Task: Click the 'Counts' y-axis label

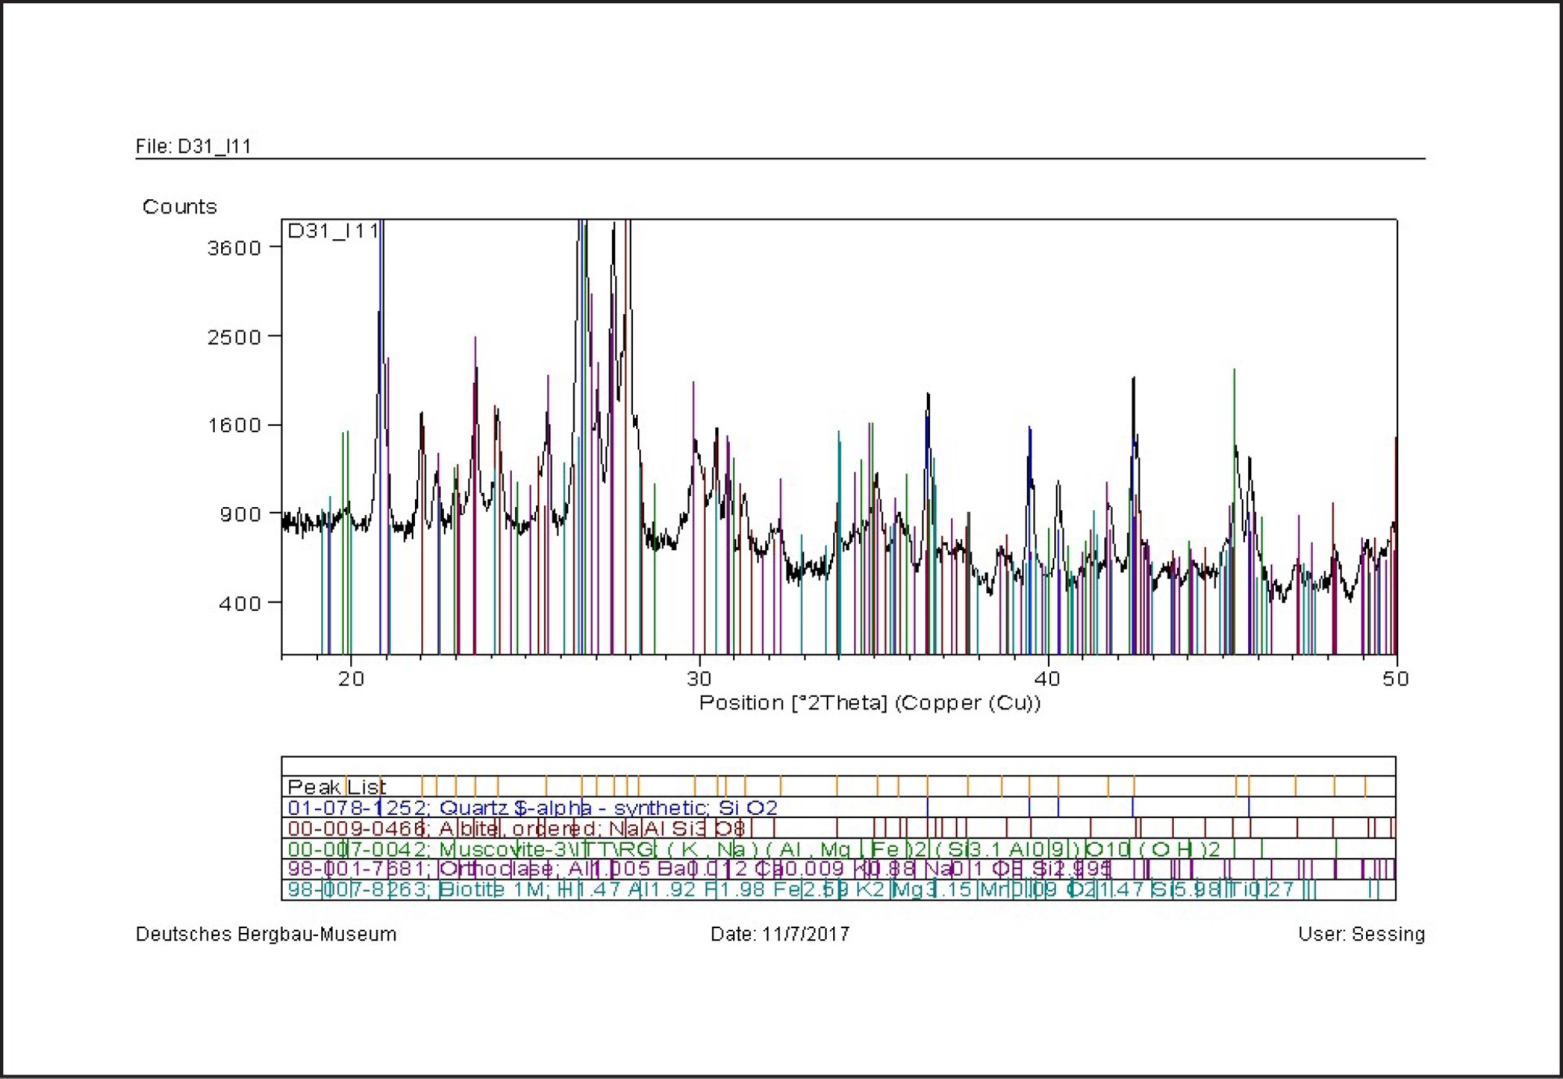Action: pos(179,206)
